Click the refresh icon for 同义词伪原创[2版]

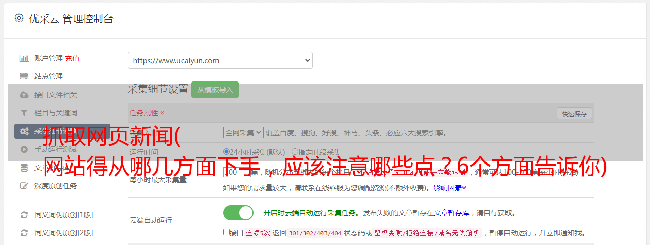coord(24,233)
